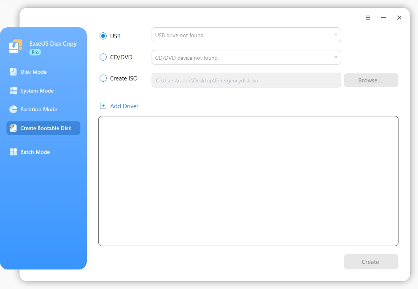The height and width of the screenshot is (289, 418).
Task: Expand the CD/DVD device dropdown
Action: (x=246, y=57)
